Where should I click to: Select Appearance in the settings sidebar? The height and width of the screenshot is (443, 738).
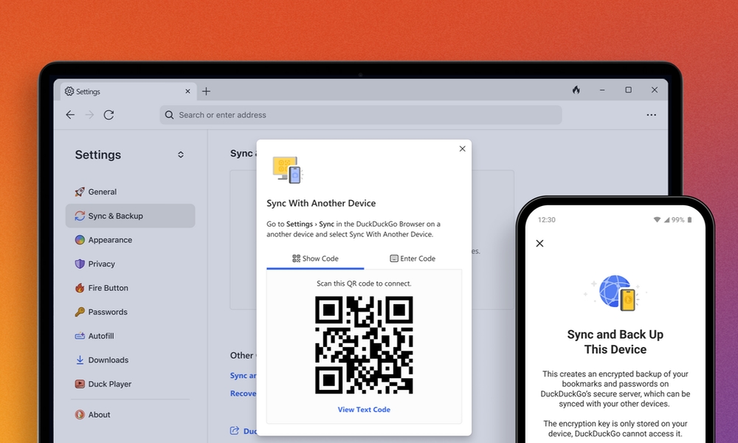[110, 240]
